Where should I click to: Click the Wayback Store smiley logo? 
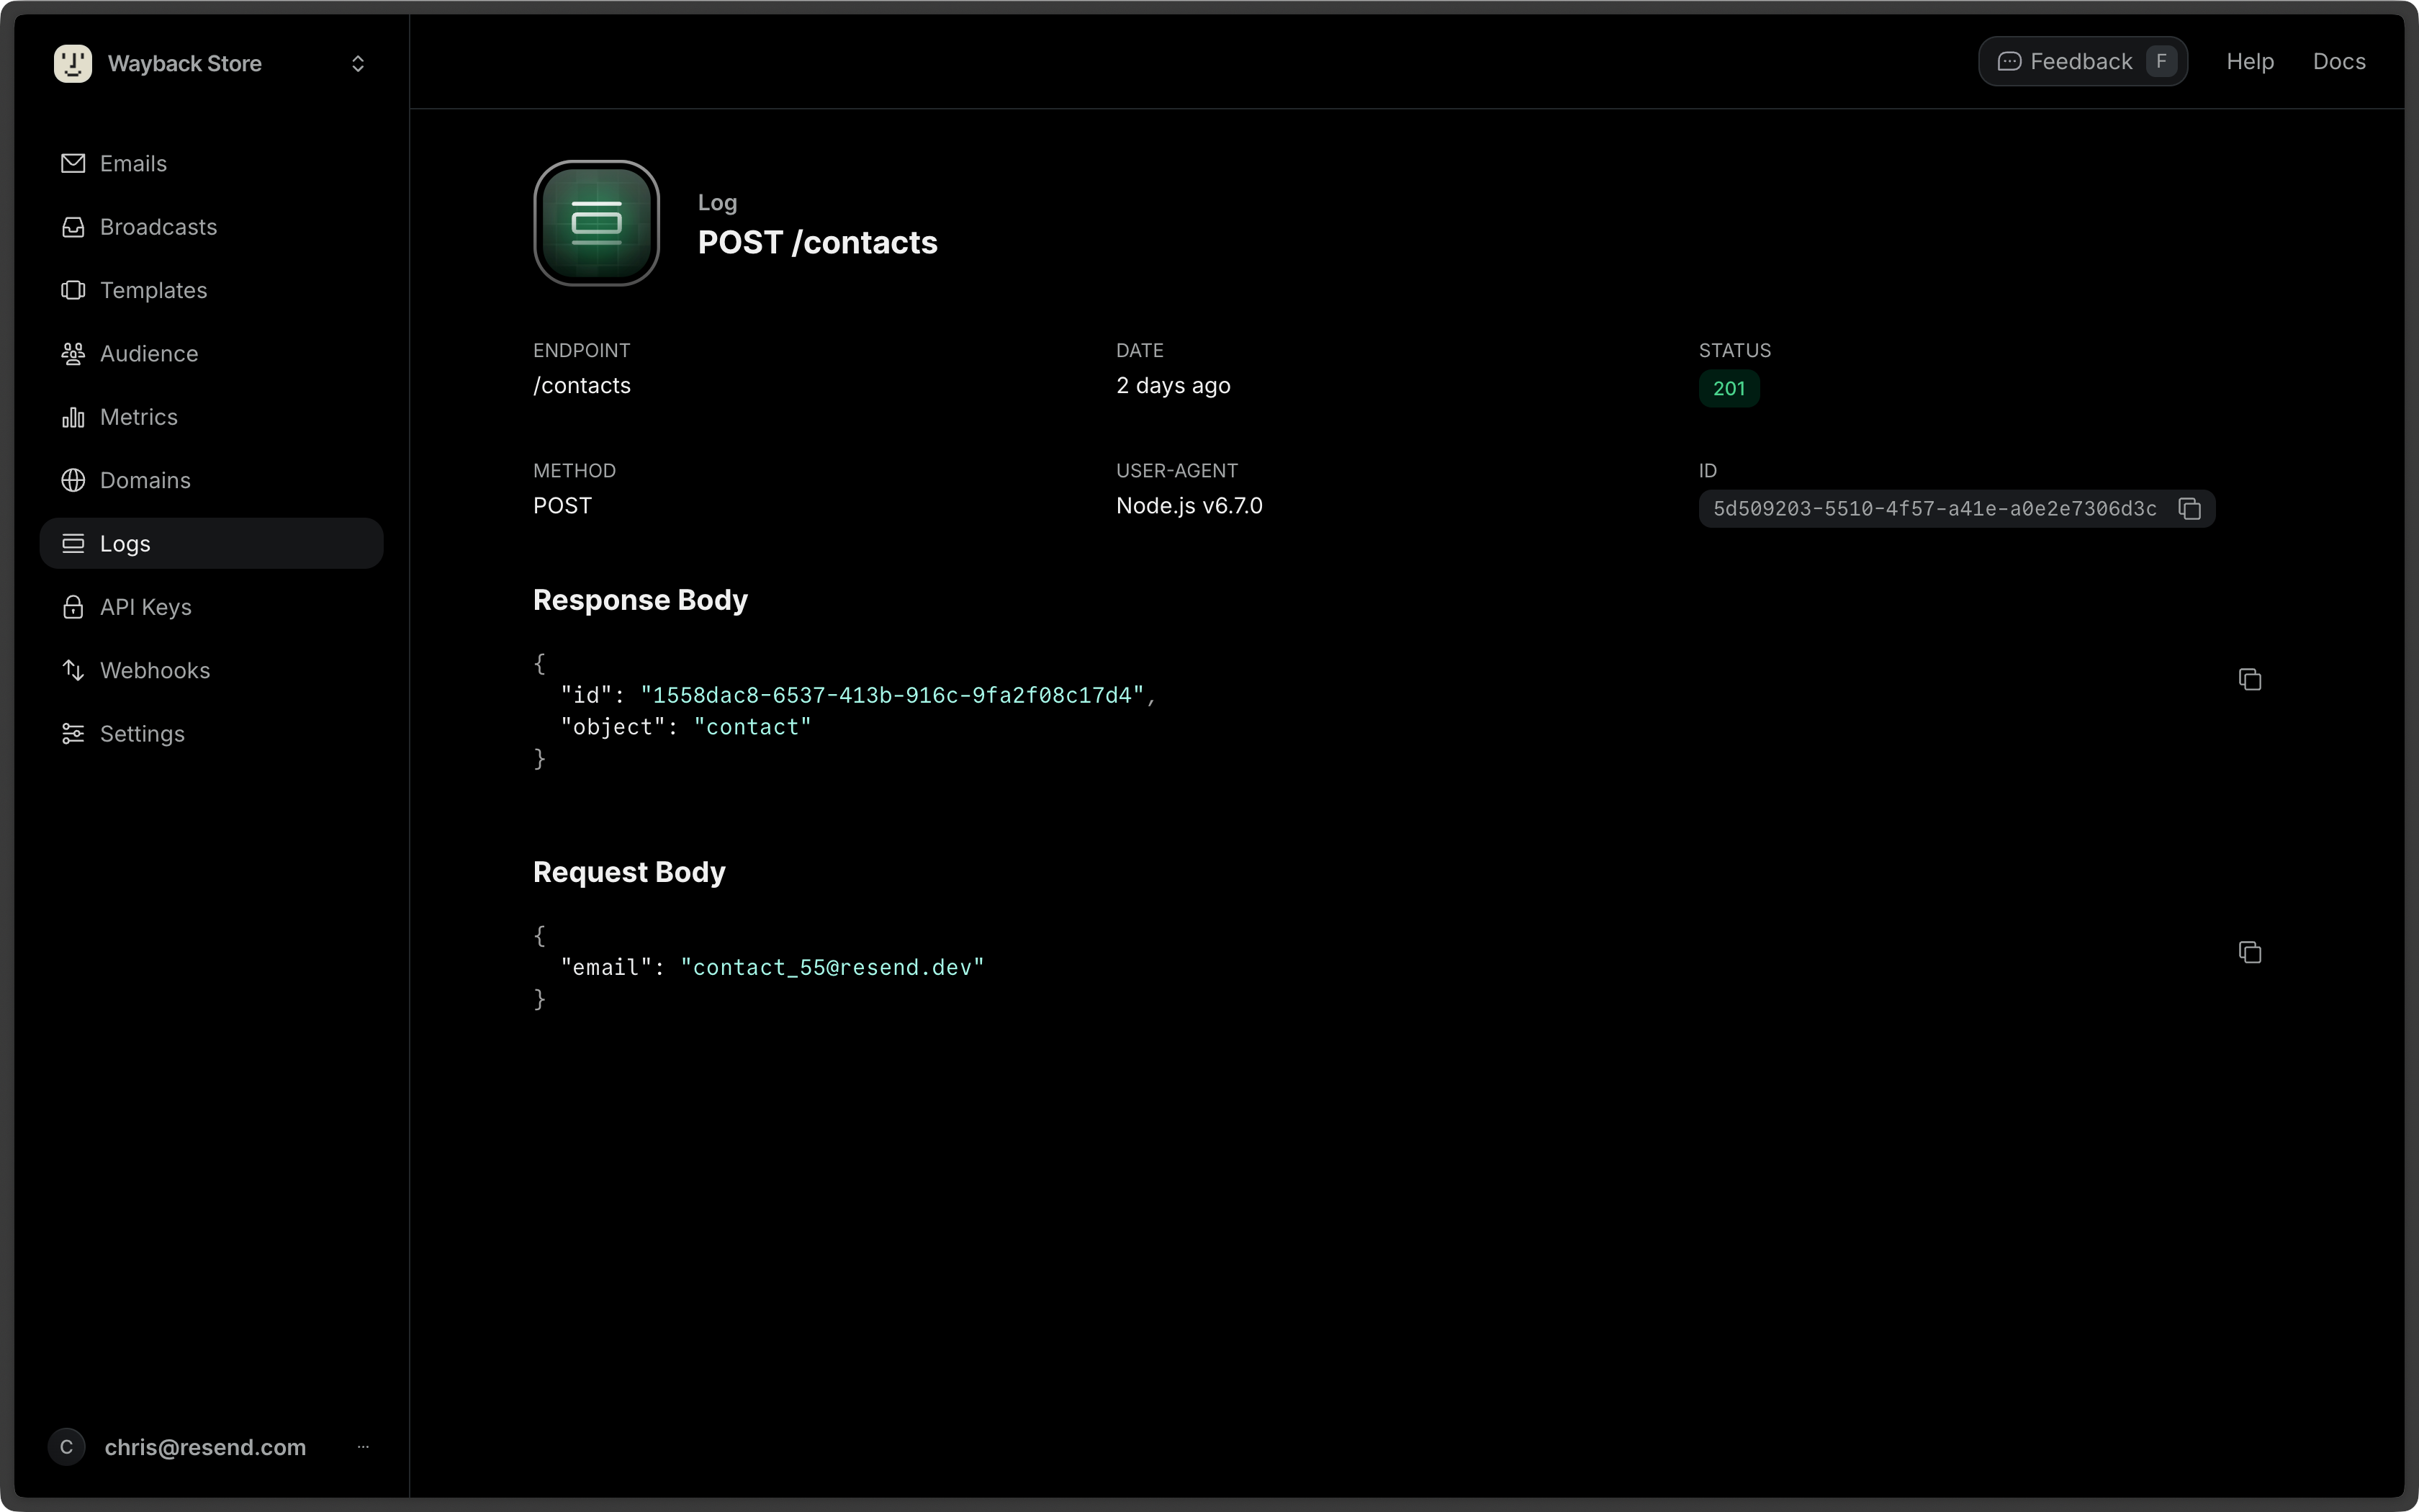click(x=73, y=63)
